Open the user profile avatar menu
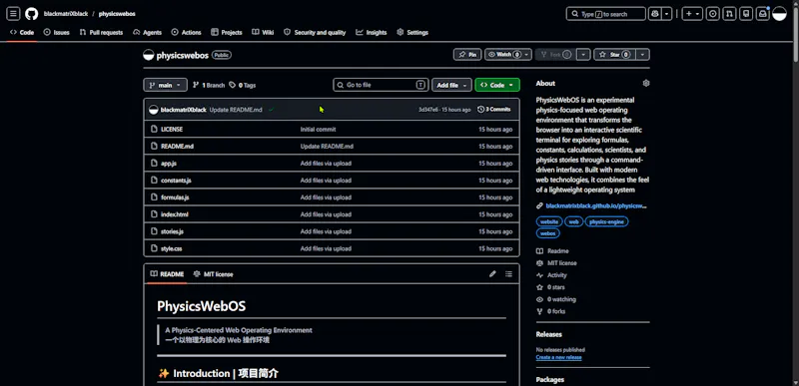The height and width of the screenshot is (386, 799). click(779, 14)
